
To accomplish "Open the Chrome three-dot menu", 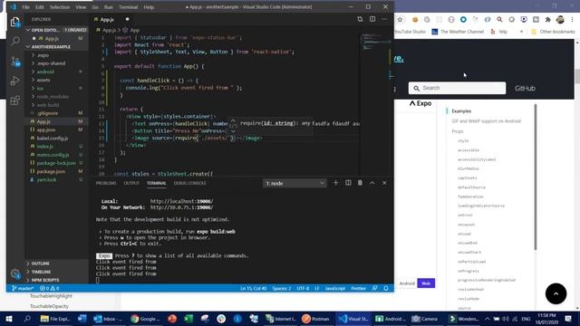I will 572,20.
